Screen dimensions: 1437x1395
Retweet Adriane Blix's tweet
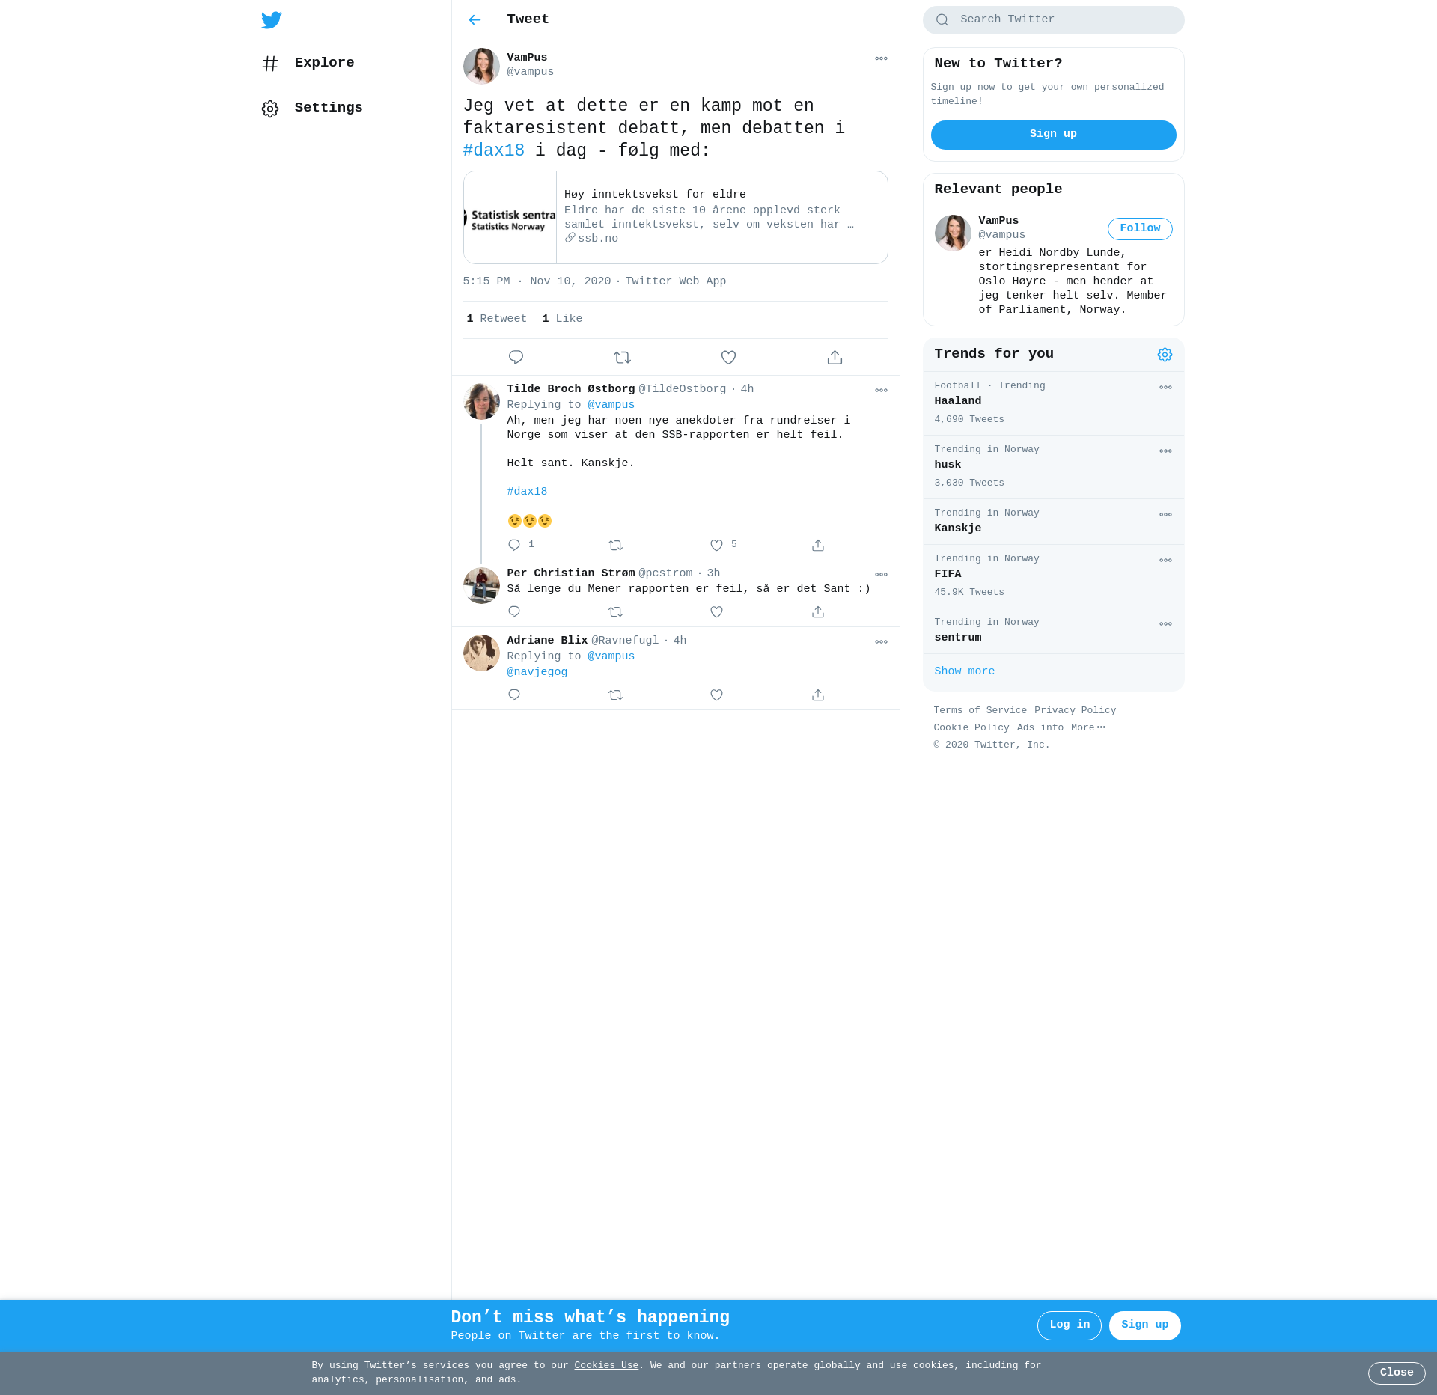[615, 695]
